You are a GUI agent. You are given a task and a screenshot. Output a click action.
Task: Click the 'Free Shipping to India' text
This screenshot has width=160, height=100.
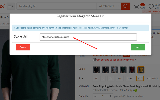pos(125,86)
